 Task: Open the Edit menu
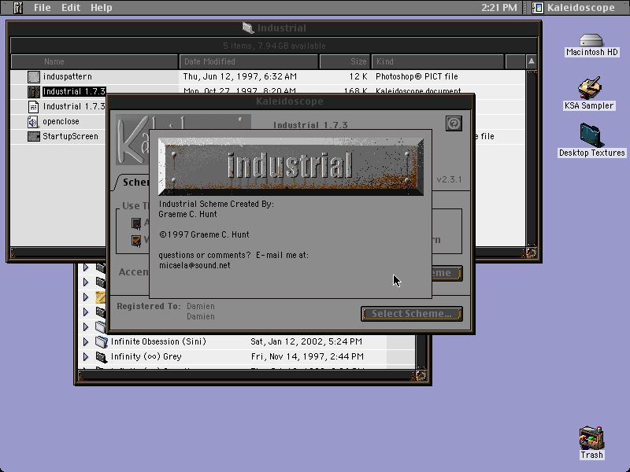pos(71,8)
